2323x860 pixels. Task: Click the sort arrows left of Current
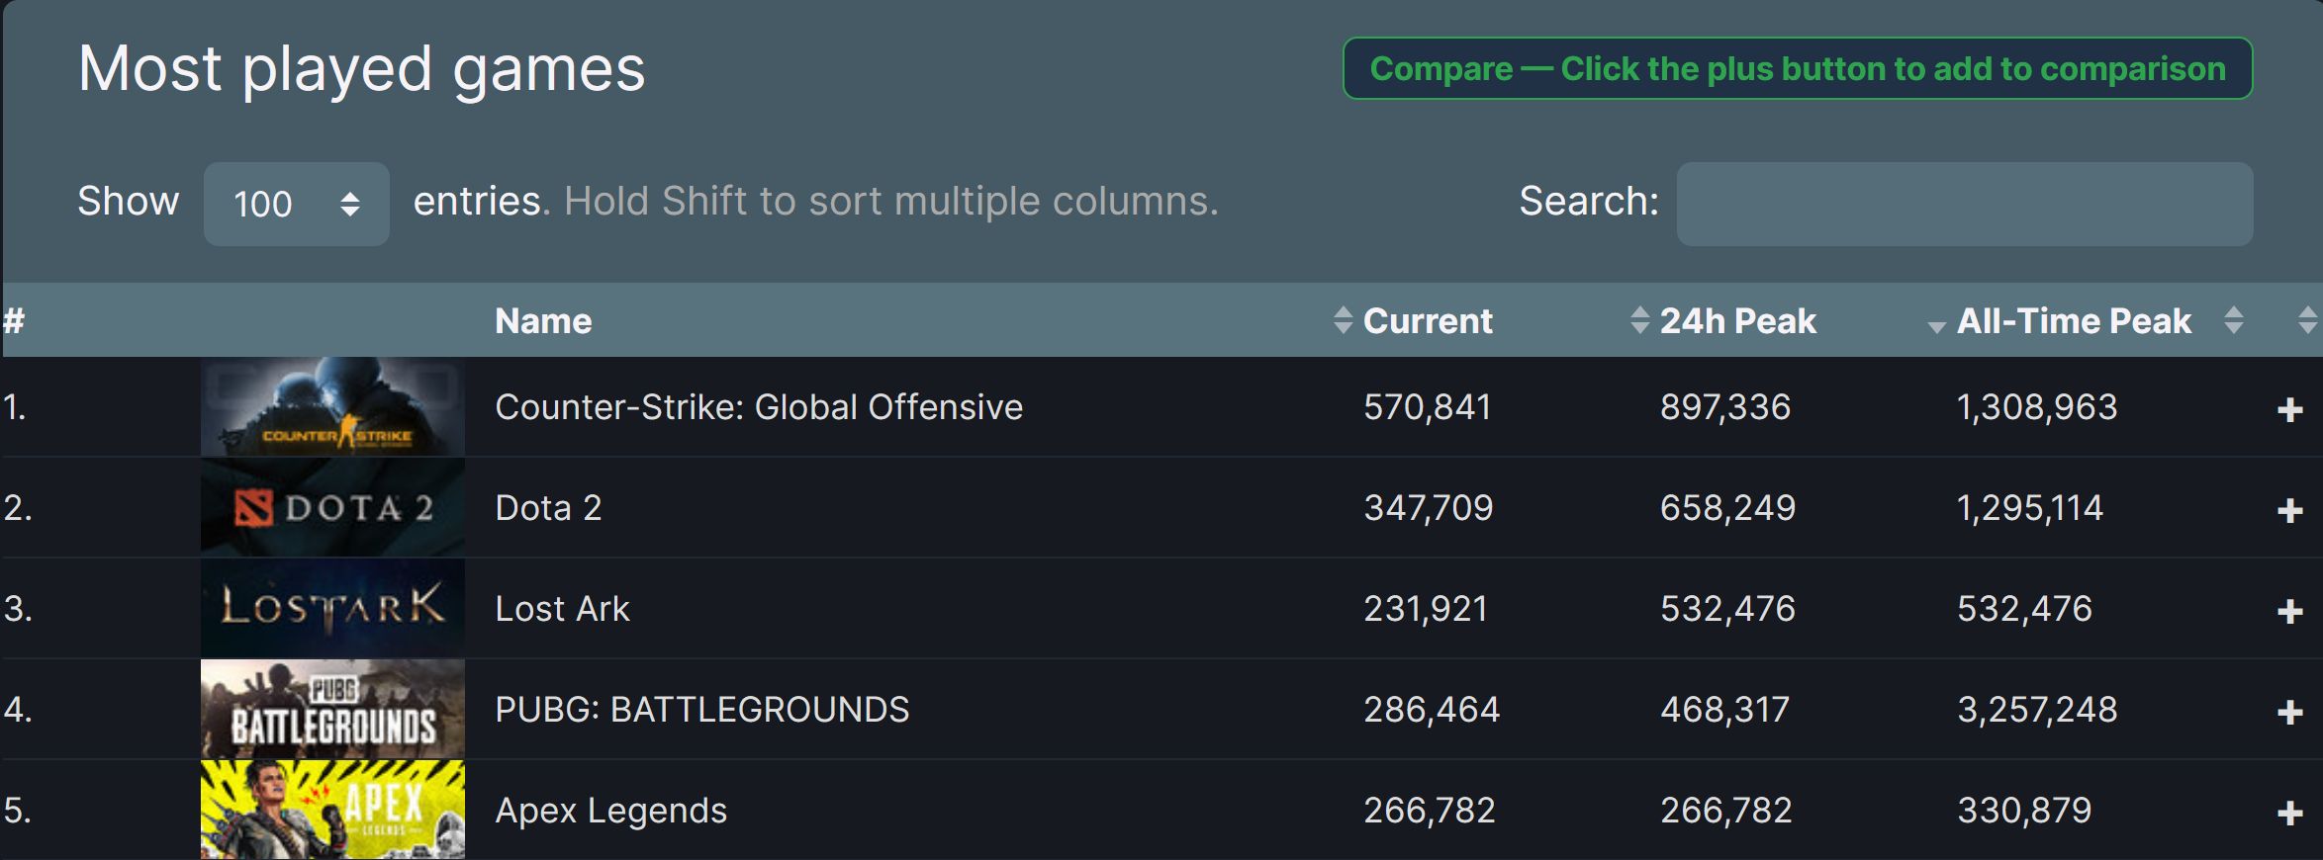click(x=1343, y=319)
